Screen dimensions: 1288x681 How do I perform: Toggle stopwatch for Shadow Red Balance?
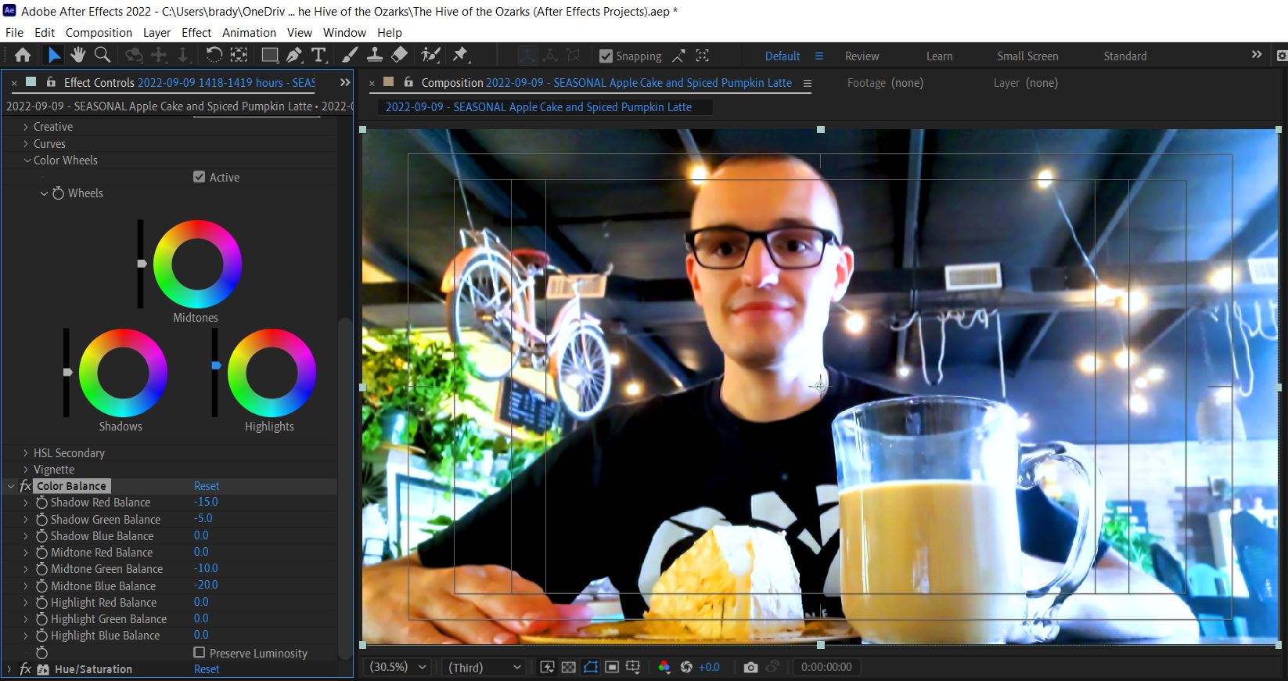42,503
